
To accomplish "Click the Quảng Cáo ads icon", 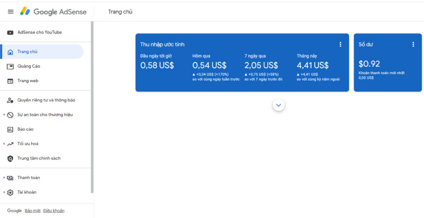I will point(10,67).
